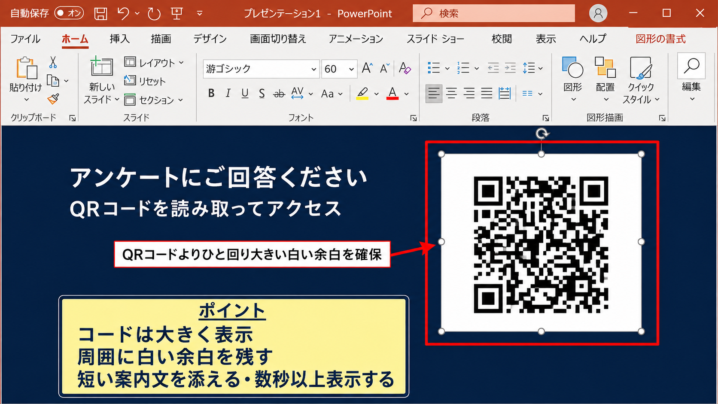Select the Format Painter brush
The image size is (718, 404).
click(x=53, y=99)
